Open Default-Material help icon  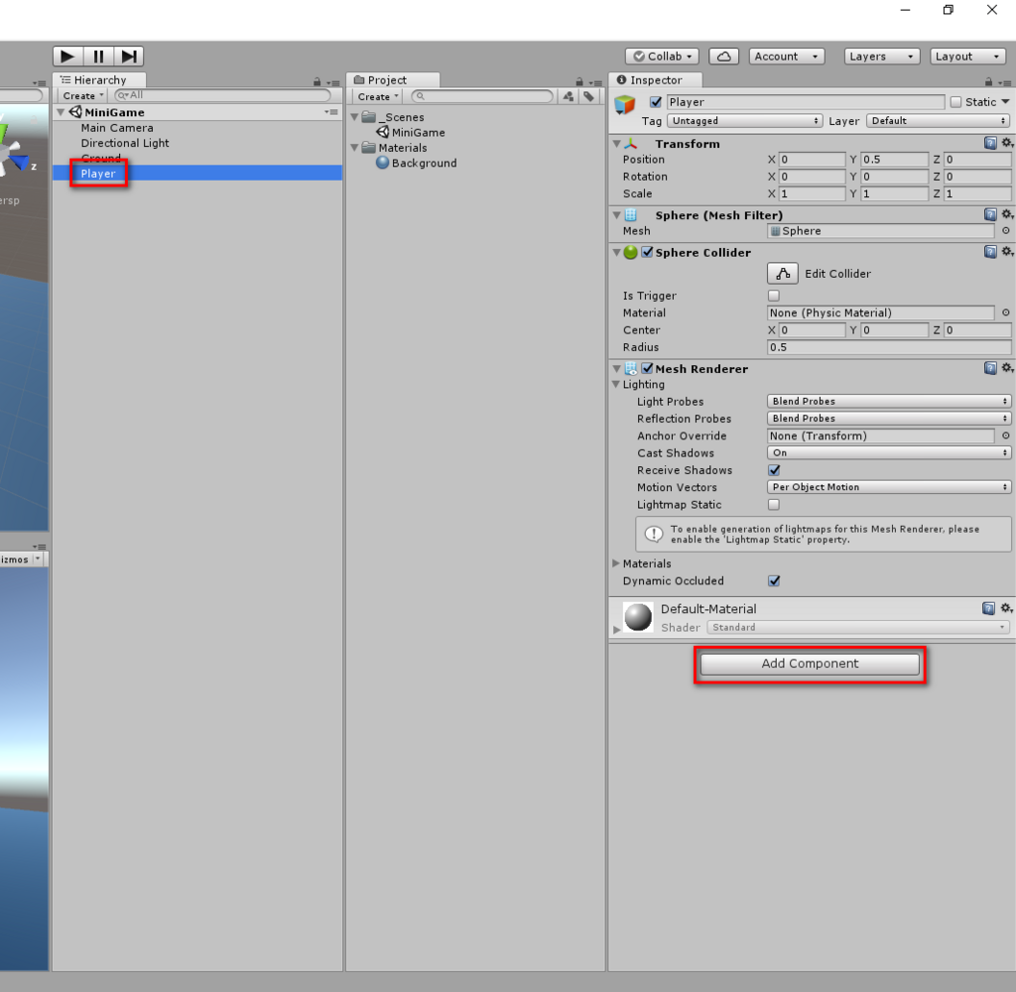(x=988, y=608)
